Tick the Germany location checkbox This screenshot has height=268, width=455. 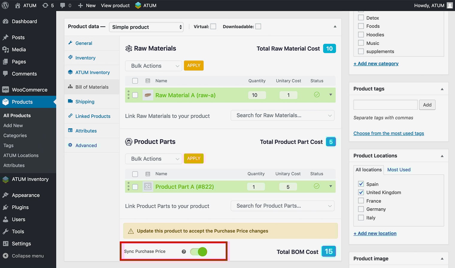361,209
